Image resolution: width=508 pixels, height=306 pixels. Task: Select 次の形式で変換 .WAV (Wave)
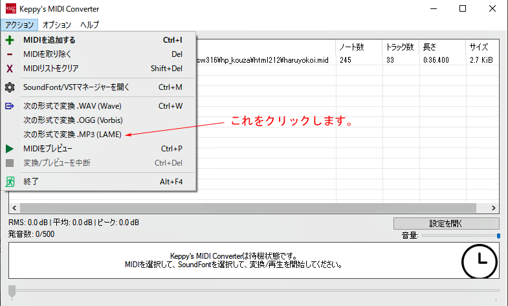[x=99, y=106]
